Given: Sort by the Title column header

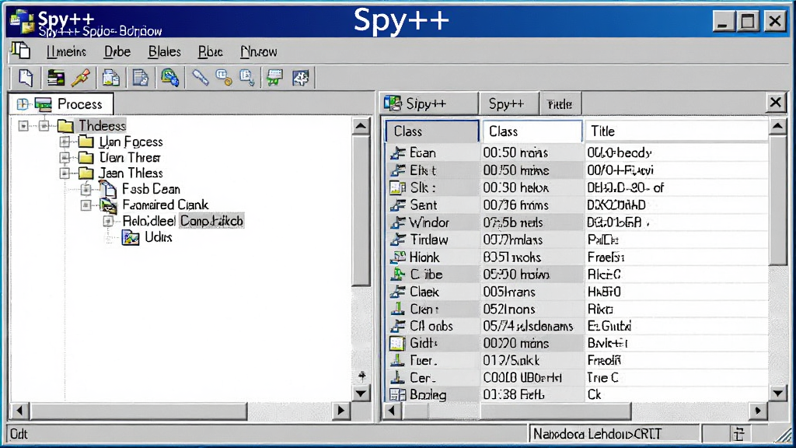Looking at the screenshot, I should 677,131.
